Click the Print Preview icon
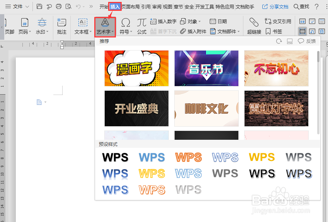This screenshot has height=222, width=328. (68, 7)
